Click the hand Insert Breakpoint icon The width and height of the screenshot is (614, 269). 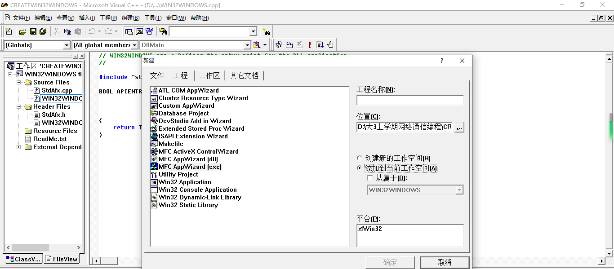pyautogui.click(x=330, y=45)
